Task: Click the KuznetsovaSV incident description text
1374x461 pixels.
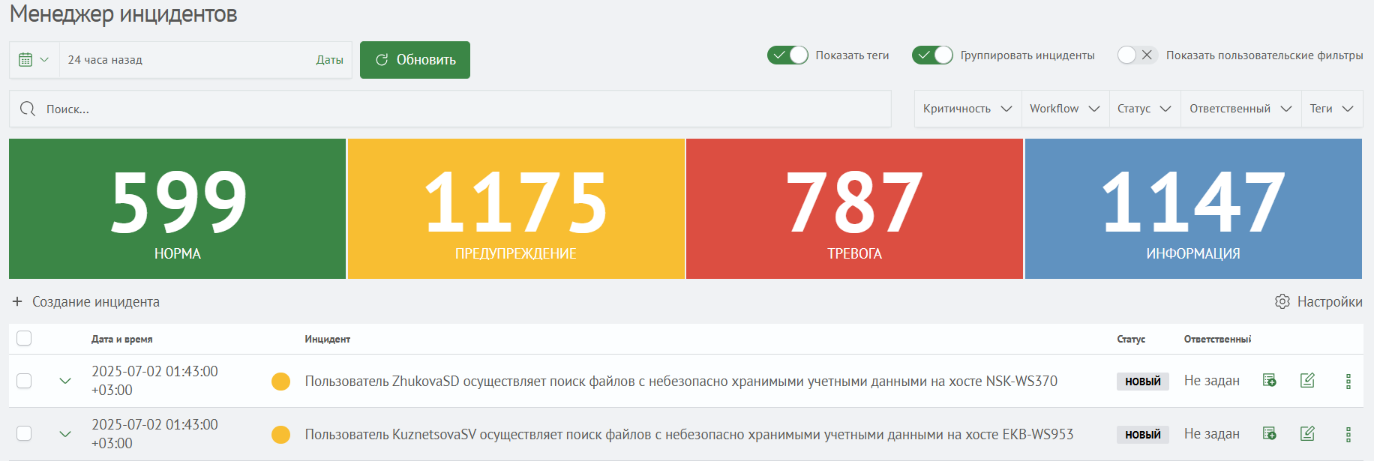Action: click(689, 435)
